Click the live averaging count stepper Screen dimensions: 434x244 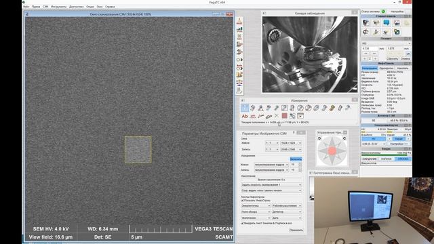(x=300, y=165)
